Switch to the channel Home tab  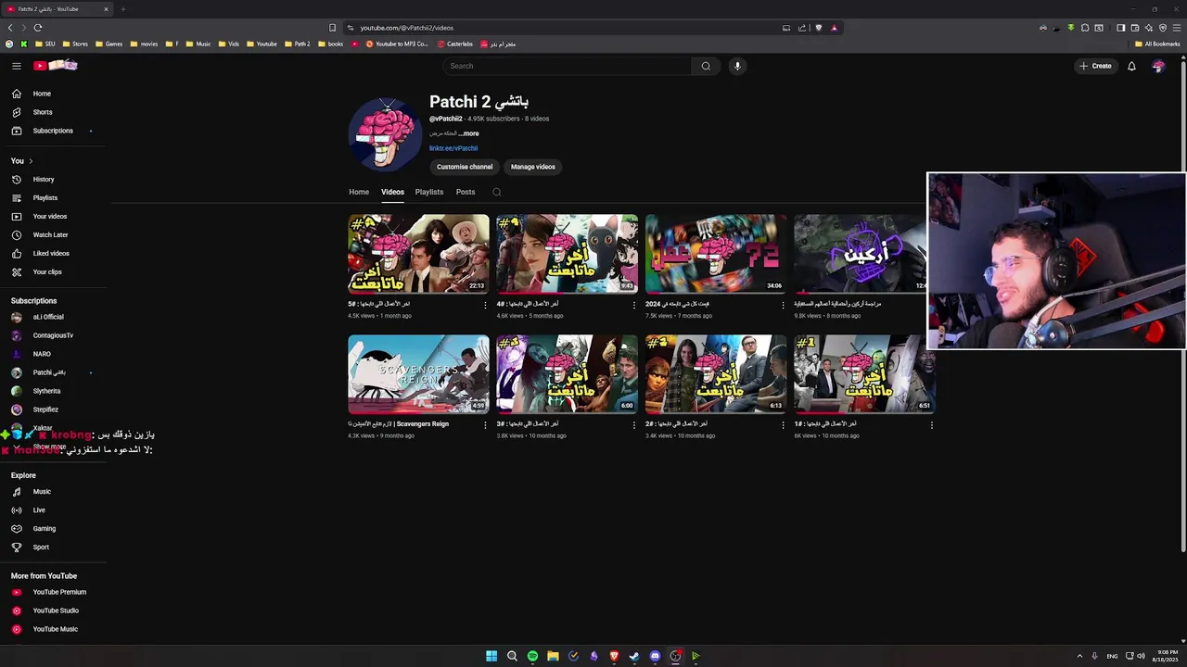pos(359,192)
